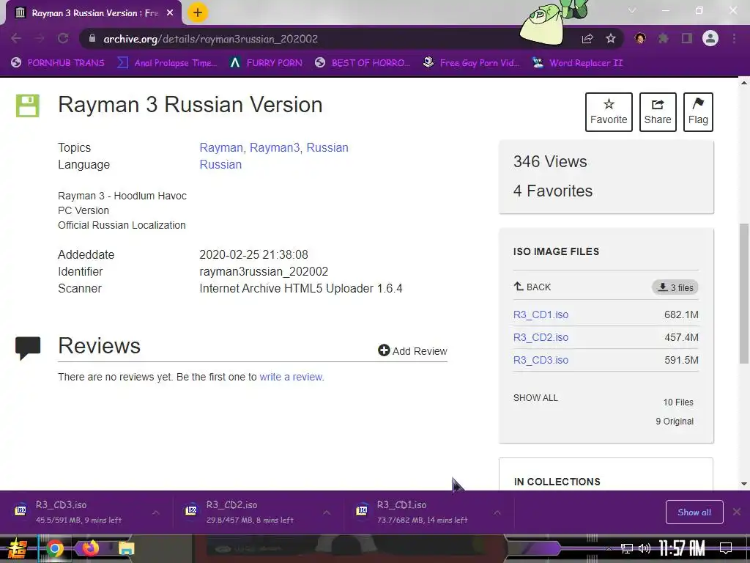Click the write a review link
This screenshot has width=750, height=563.
pos(292,377)
